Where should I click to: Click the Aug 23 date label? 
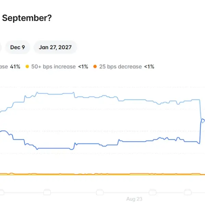click(134, 199)
